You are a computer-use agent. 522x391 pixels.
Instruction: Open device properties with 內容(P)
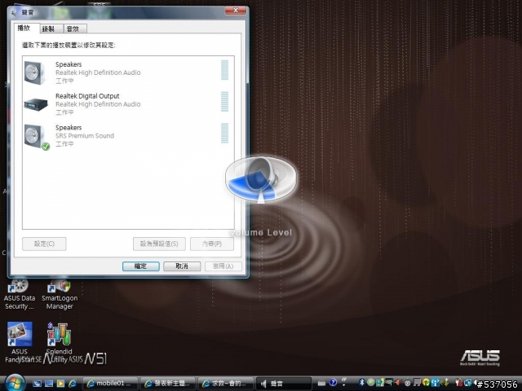212,244
